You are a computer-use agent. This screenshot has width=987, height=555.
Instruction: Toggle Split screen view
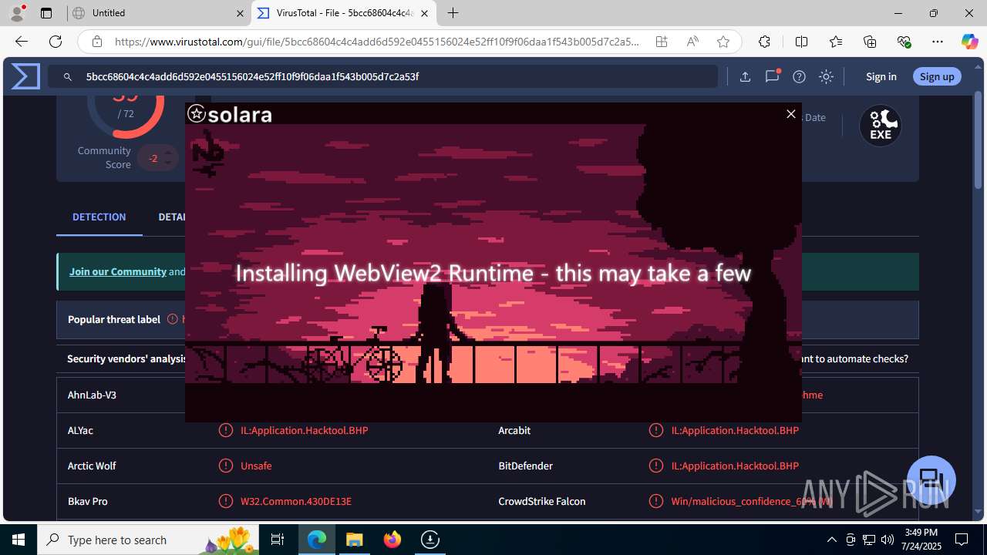801,42
